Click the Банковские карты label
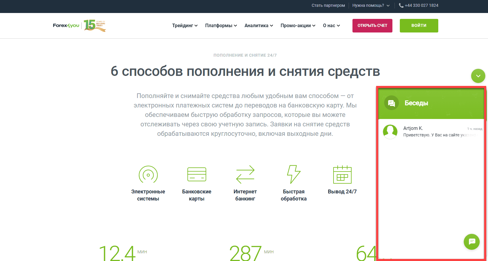Image resolution: width=488 pixels, height=261 pixels. tap(197, 195)
